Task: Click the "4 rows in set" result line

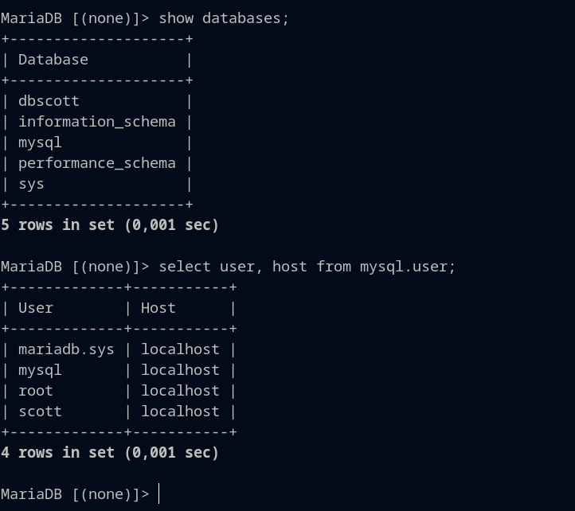Action: coord(110,453)
